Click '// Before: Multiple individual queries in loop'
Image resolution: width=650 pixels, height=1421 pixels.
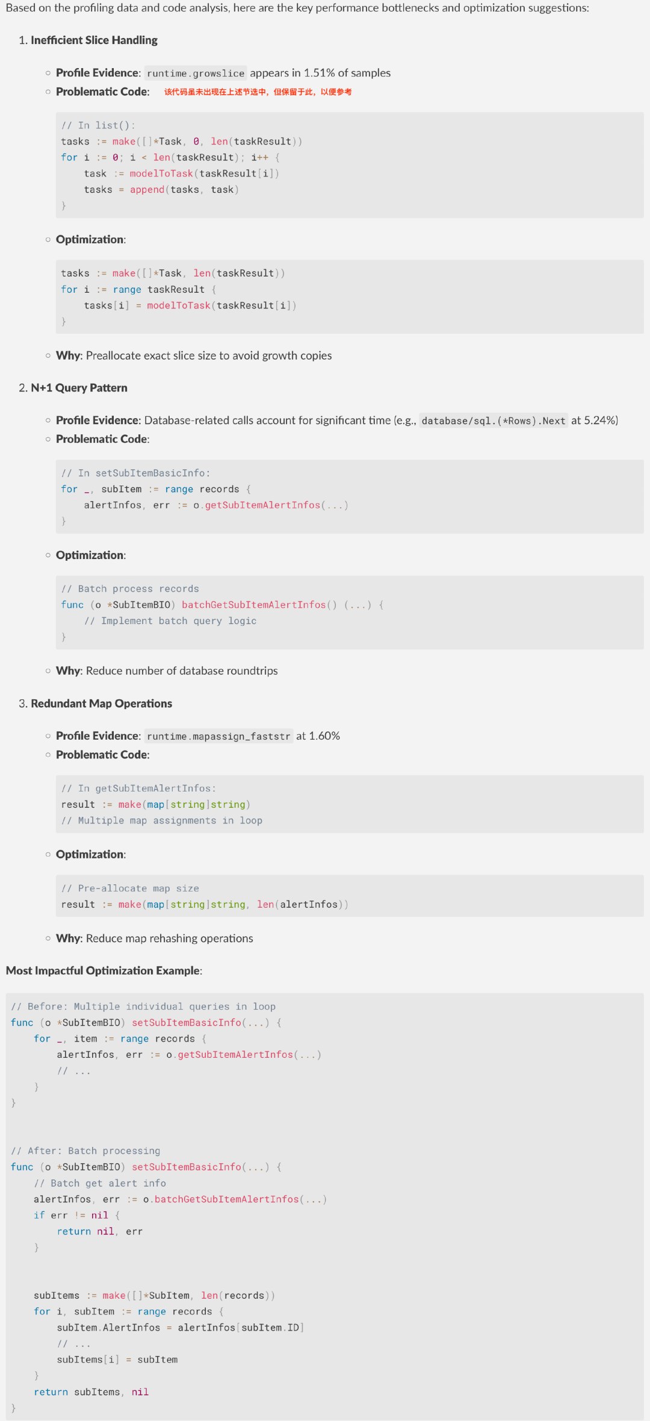[x=143, y=1007]
